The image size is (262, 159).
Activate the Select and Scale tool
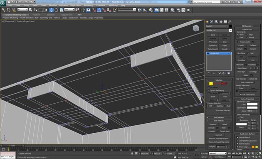[x=62, y=10]
